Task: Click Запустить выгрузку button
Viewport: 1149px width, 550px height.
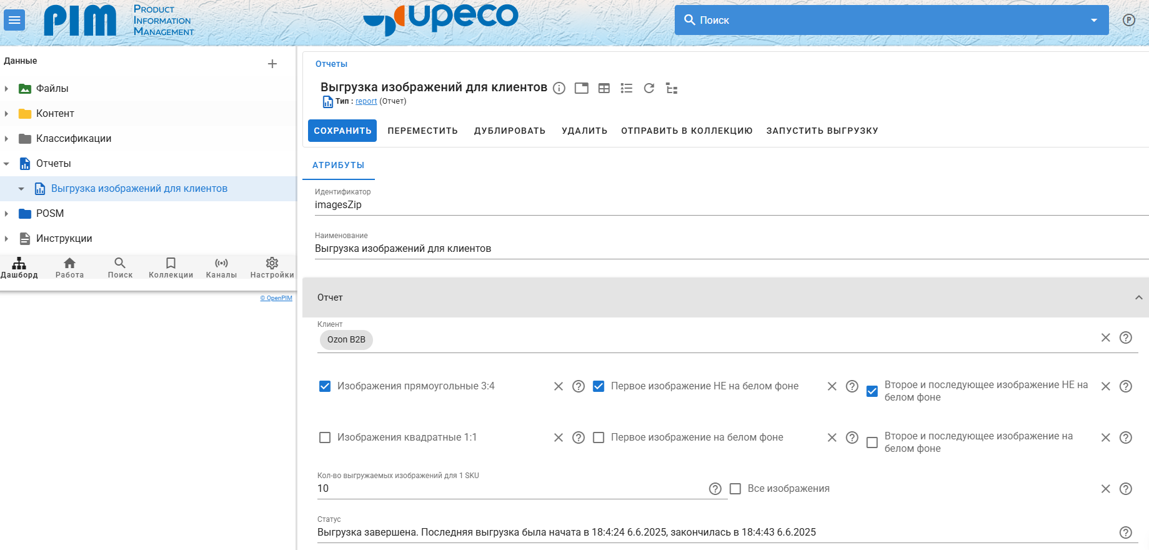Action: [x=822, y=131]
